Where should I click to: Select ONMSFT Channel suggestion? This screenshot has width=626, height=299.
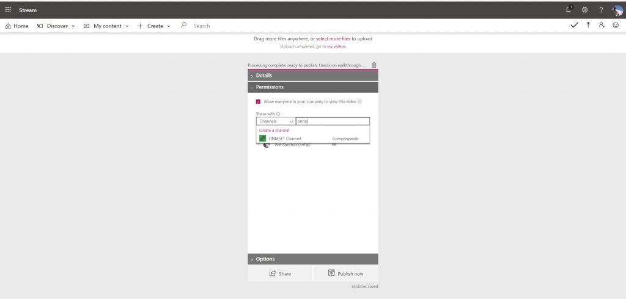click(x=313, y=139)
